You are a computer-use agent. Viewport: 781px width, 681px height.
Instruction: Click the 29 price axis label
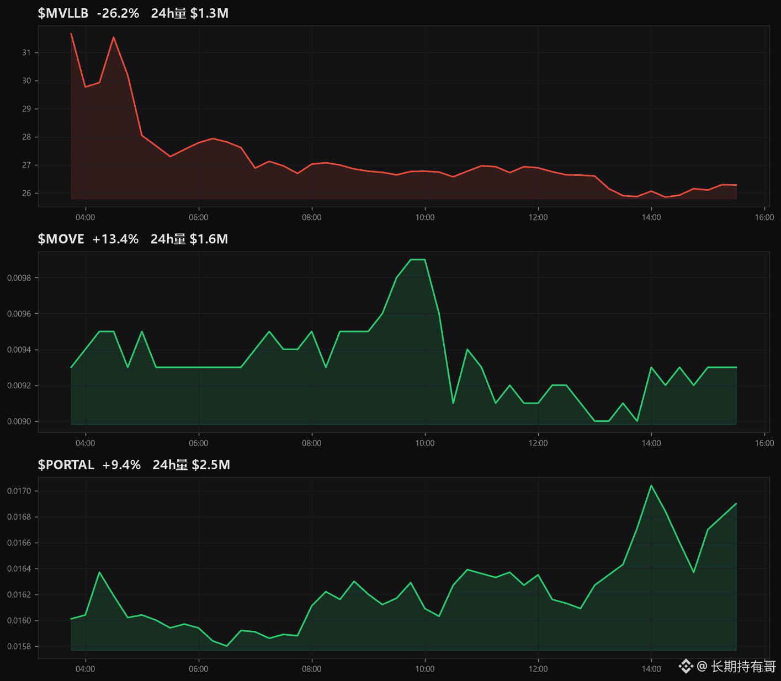(x=26, y=109)
